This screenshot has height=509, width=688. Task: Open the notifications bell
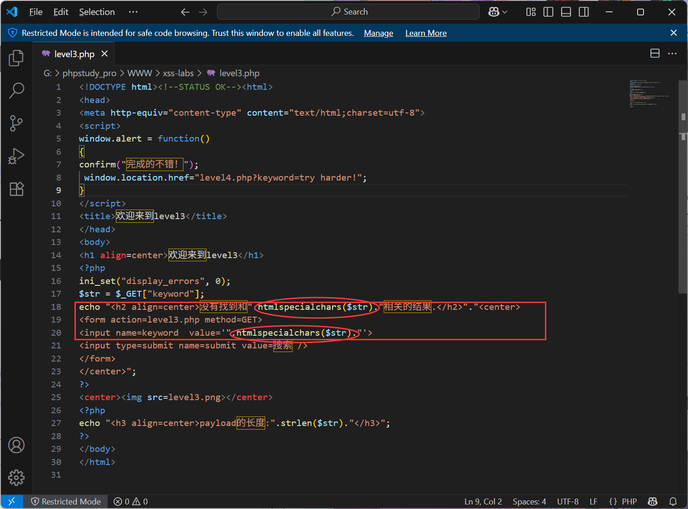pos(673,501)
